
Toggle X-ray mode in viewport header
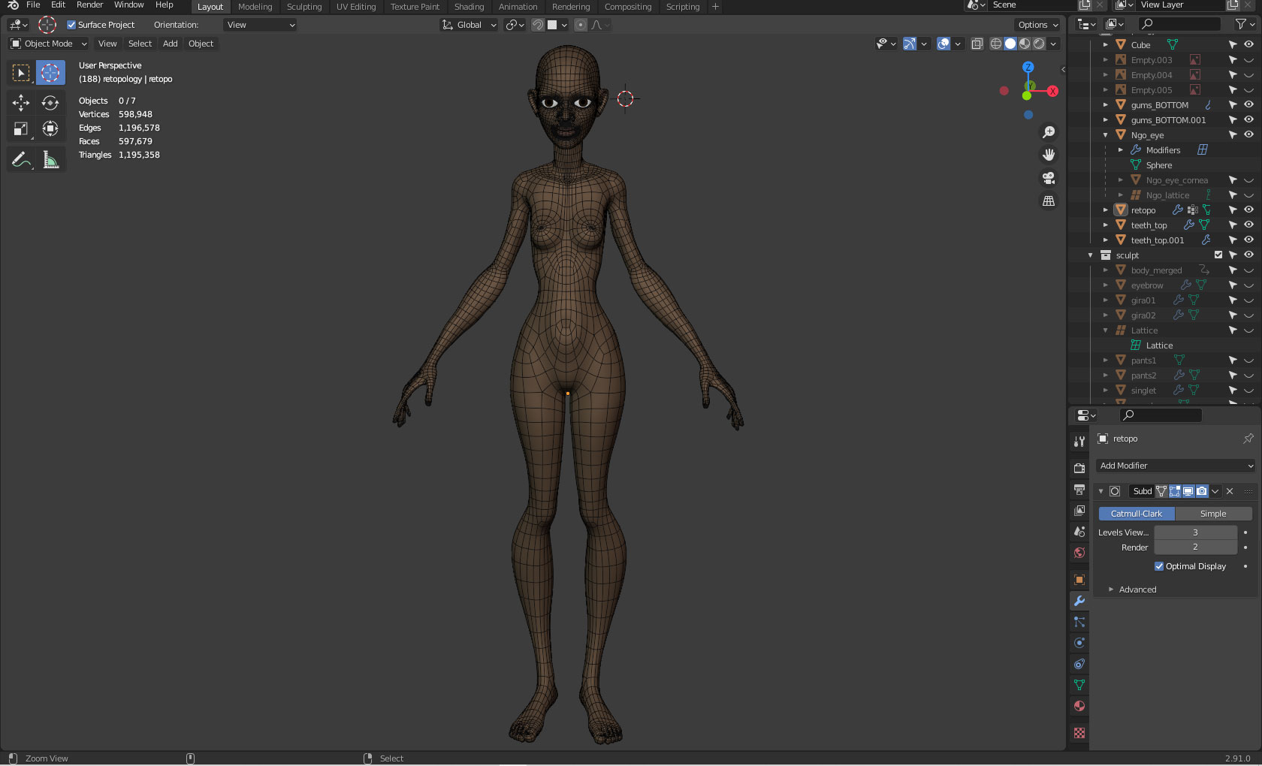(x=977, y=44)
